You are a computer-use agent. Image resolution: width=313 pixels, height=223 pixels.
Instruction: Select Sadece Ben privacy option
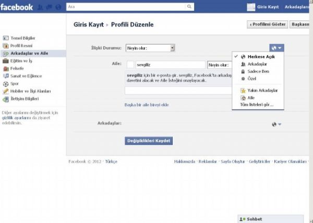pyautogui.click(x=258, y=71)
